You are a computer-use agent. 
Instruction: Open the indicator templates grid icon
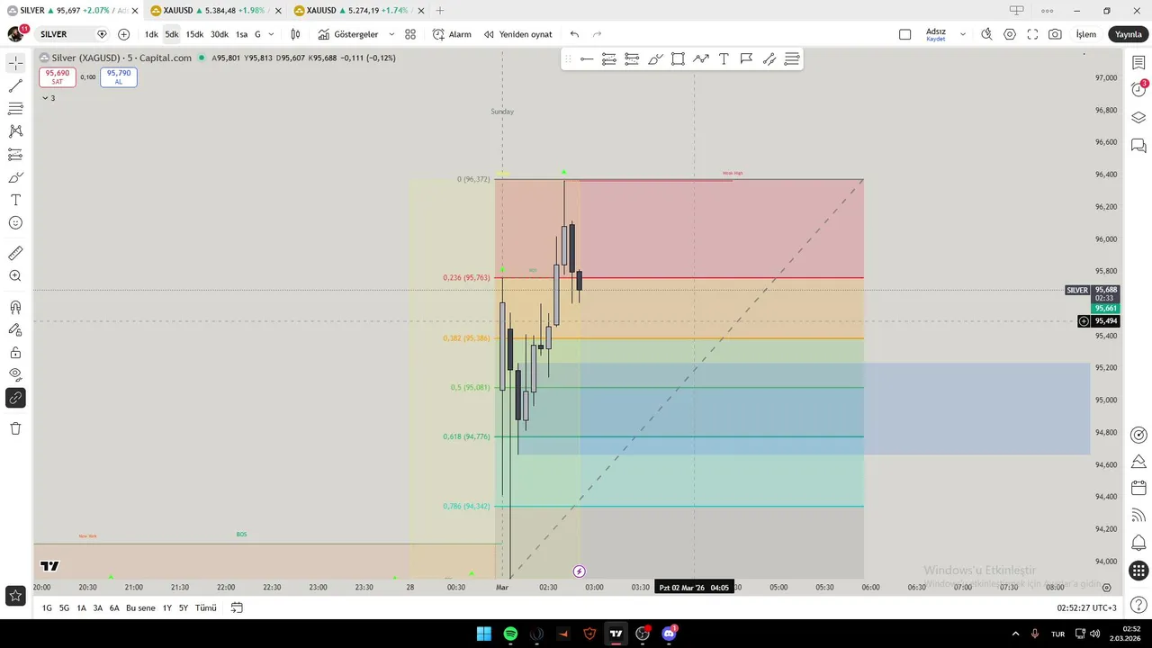[x=410, y=34]
